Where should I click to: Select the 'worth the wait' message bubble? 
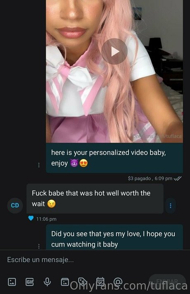click(x=95, y=199)
